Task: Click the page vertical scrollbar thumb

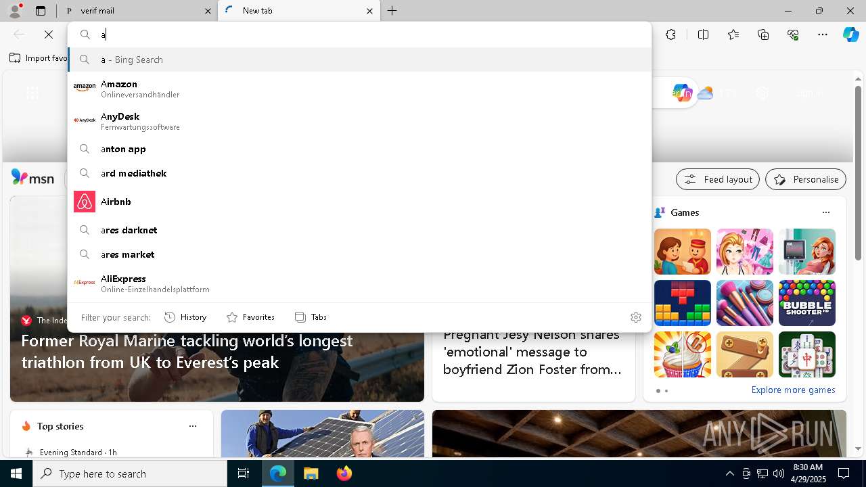Action: [x=858, y=173]
